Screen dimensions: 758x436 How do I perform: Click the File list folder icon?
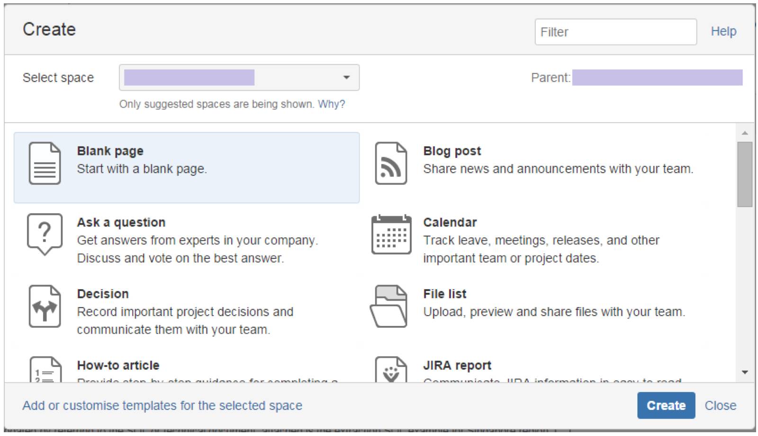[389, 307]
